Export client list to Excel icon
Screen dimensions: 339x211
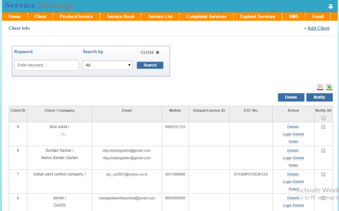click(x=329, y=87)
